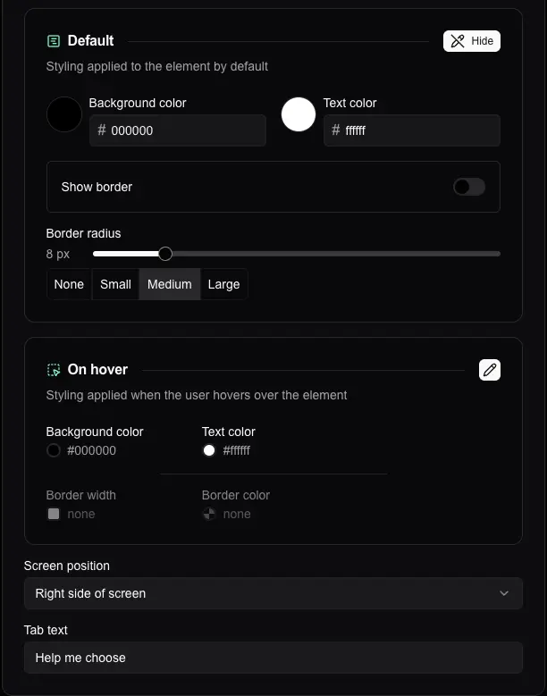This screenshot has height=696, width=547.
Task: Select the Large border radius option
Action: [223, 284]
